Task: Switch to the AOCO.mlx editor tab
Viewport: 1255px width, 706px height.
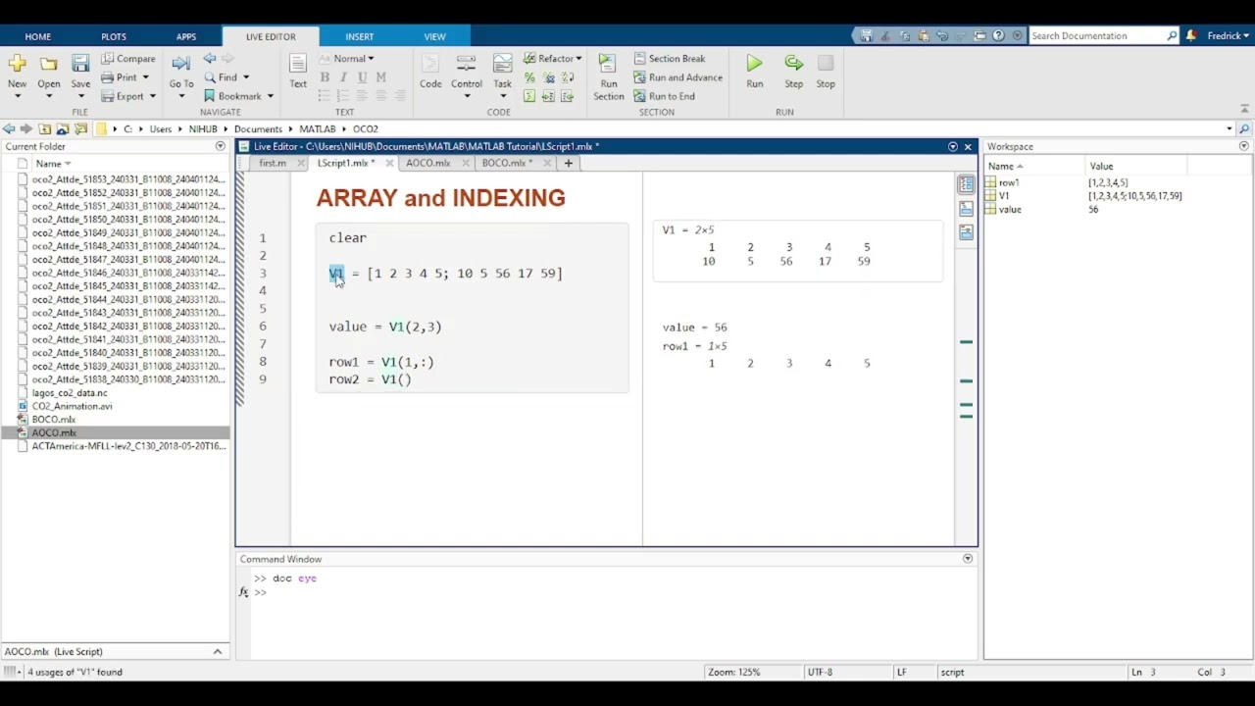Action: click(x=427, y=164)
